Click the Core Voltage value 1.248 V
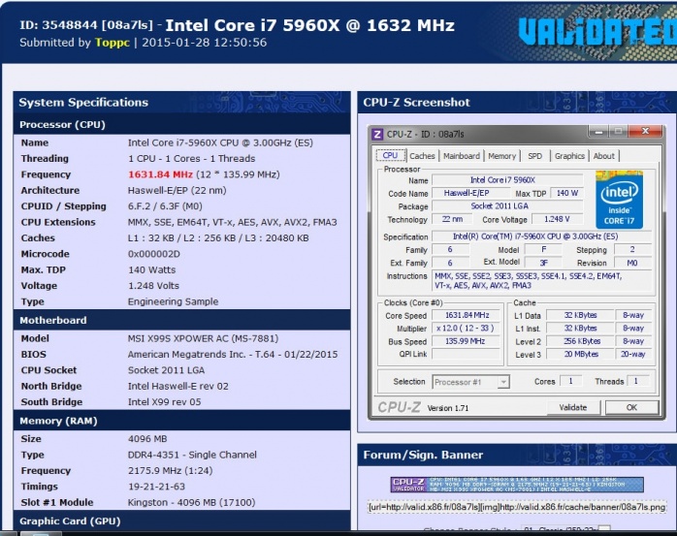Viewport: 677px width, 536px height. [x=557, y=219]
